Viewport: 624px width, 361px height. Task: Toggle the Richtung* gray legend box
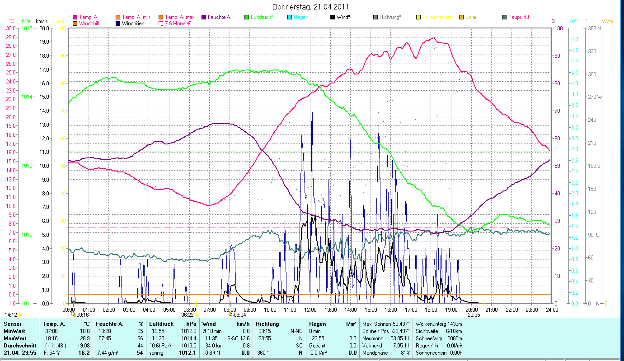(x=375, y=17)
